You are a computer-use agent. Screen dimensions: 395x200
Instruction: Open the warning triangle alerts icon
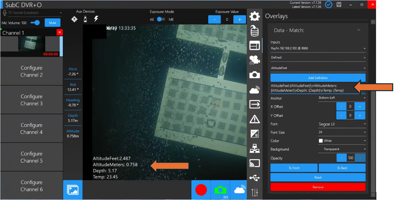pos(255,119)
